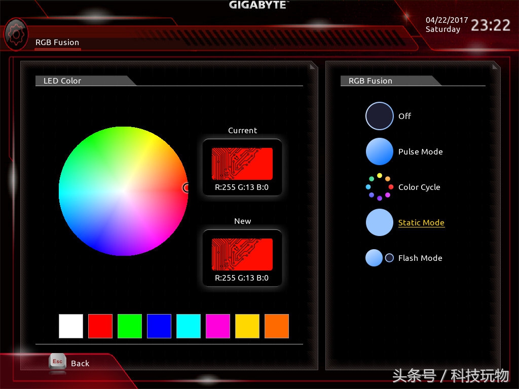This screenshot has width=519, height=389.
Task: Pick the magenta preset color swatch
Action: point(218,326)
